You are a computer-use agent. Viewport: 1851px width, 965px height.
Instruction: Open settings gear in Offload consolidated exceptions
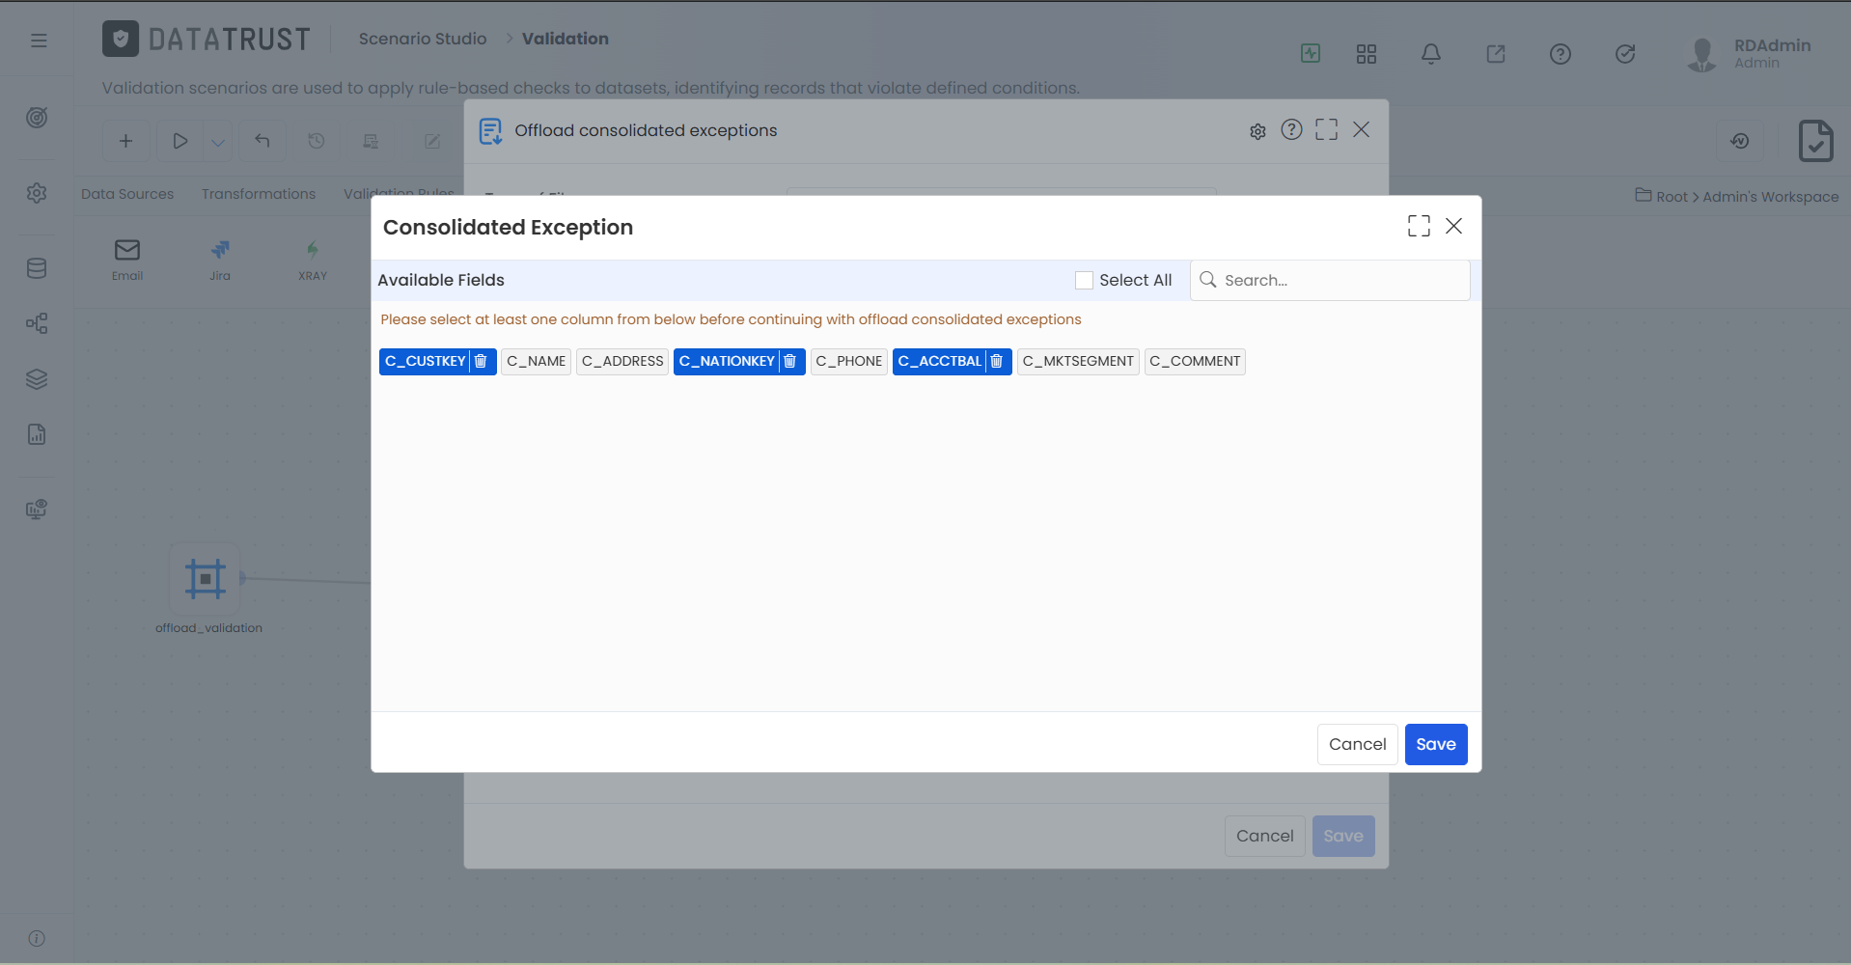[x=1257, y=131]
